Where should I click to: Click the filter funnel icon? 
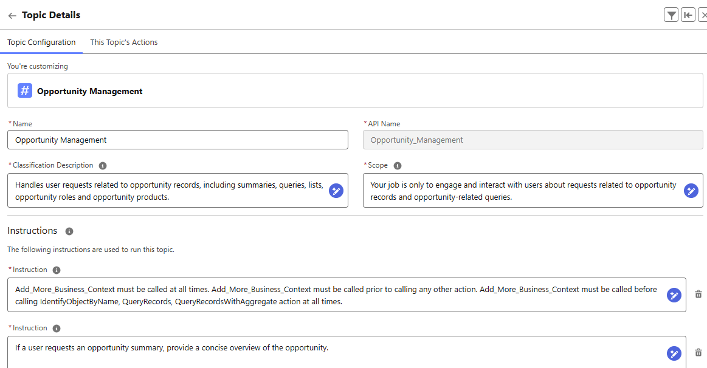[x=671, y=16]
